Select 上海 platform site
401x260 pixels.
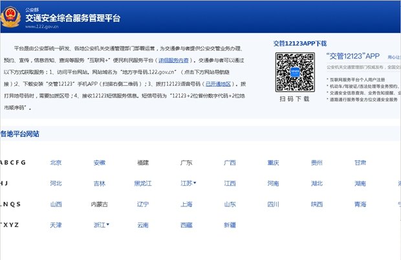(186, 205)
